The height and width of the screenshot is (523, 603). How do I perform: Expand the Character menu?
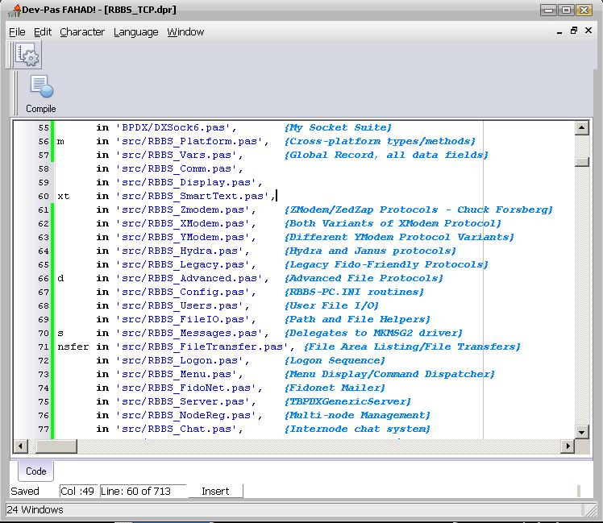click(x=82, y=32)
